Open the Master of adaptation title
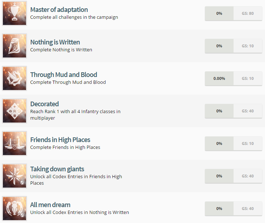The height and width of the screenshot is (223, 265). (x=59, y=10)
